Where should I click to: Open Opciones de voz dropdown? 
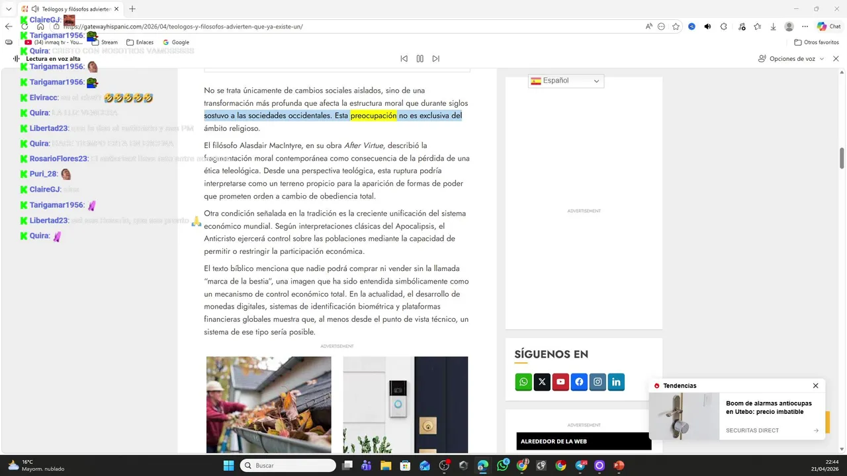click(x=791, y=59)
